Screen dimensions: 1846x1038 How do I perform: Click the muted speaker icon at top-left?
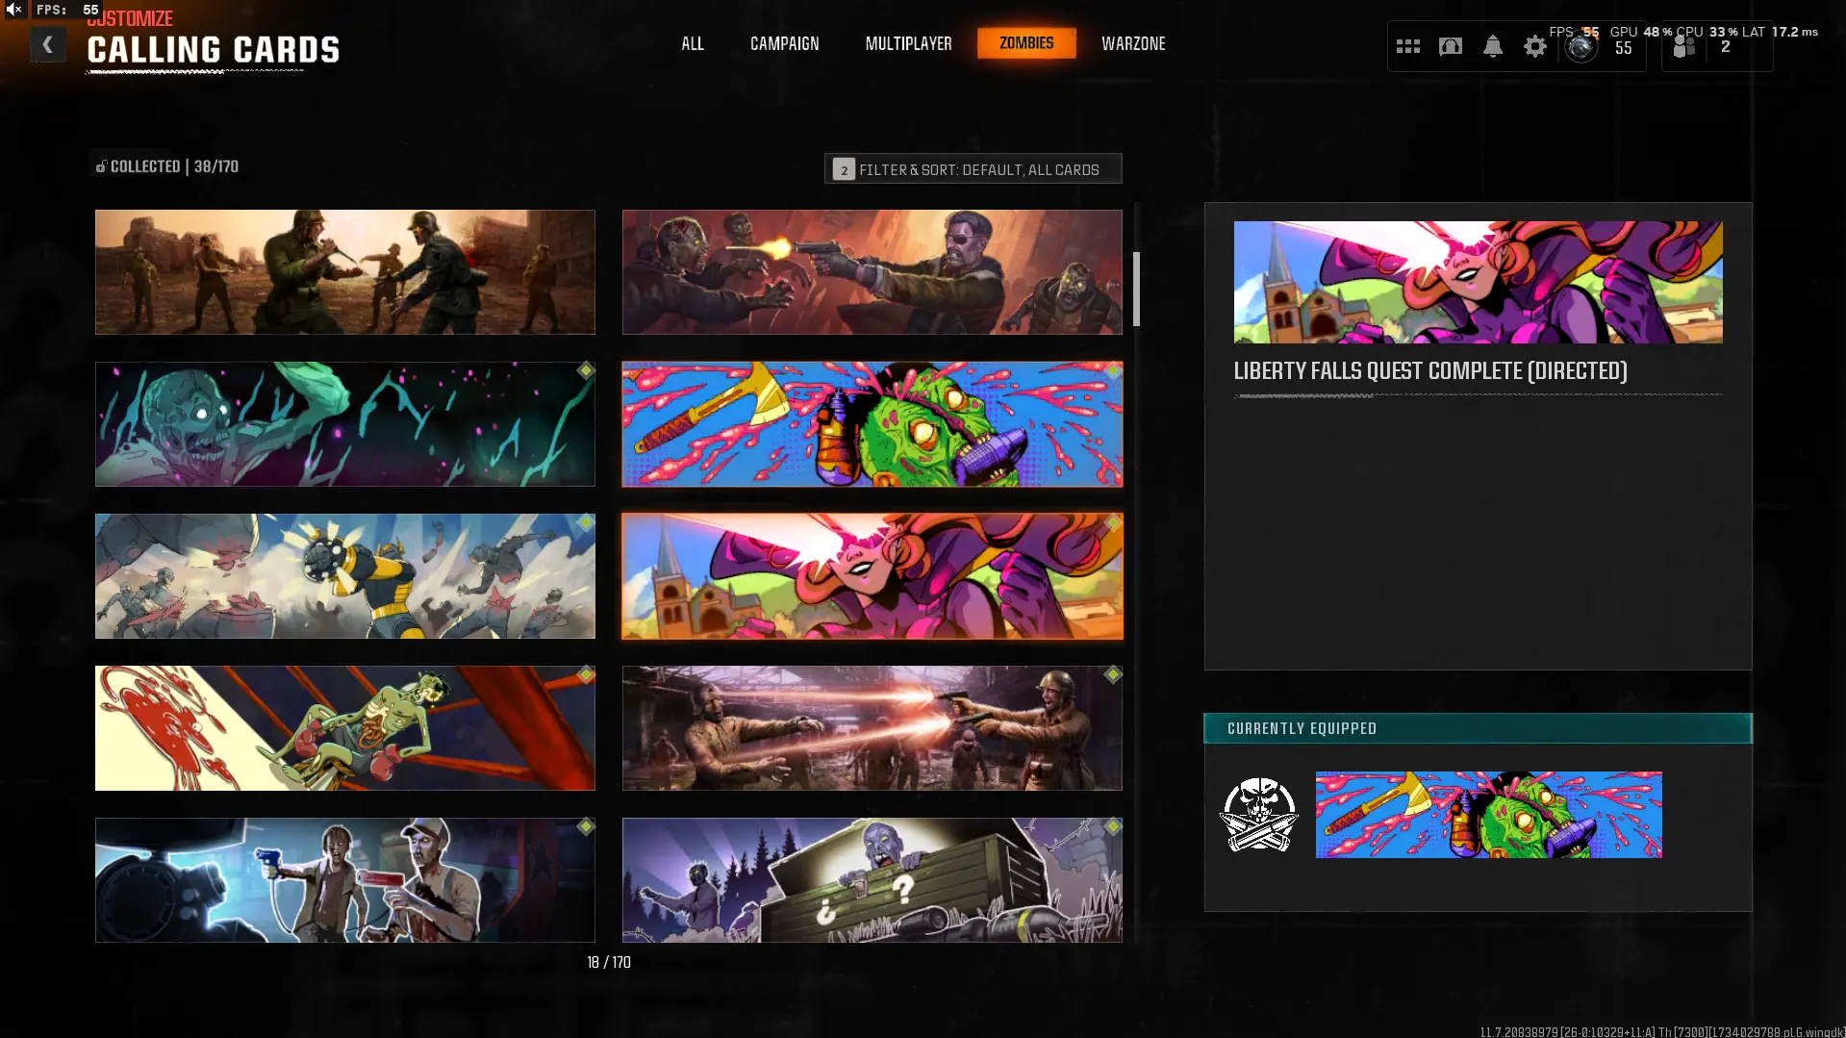(13, 10)
